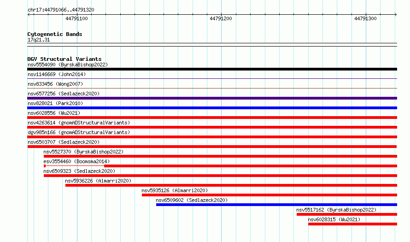This screenshot has width=410, height=242.
Task: Click the dgv985n166 (gnomADStructuralVariants) label
Action: click(x=79, y=132)
